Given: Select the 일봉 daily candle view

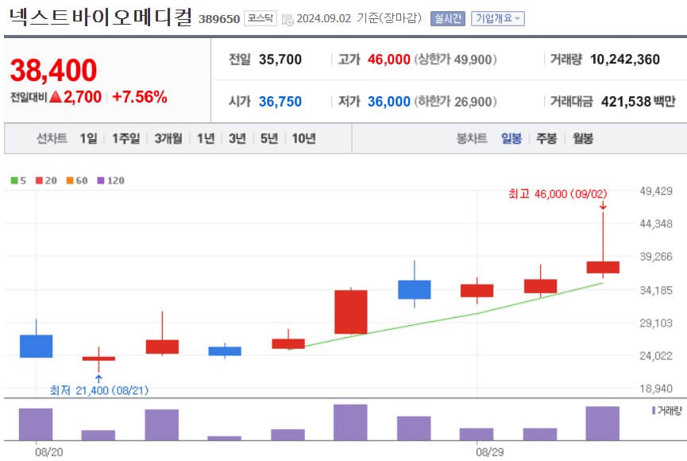Looking at the screenshot, I should click(x=513, y=138).
